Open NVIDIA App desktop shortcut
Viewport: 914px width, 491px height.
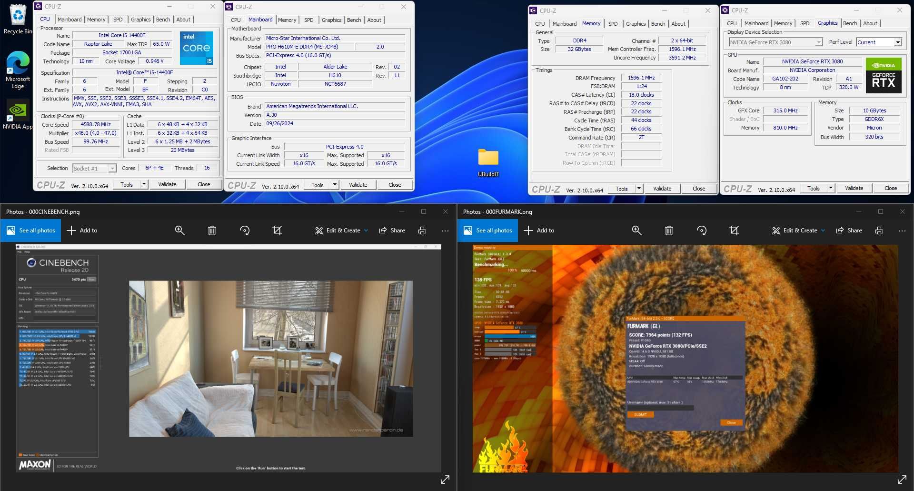tap(18, 114)
